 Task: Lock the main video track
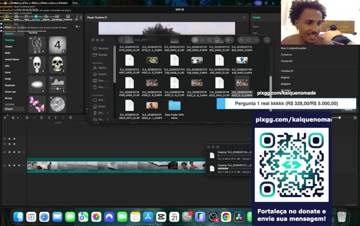pyautogui.click(x=9, y=165)
